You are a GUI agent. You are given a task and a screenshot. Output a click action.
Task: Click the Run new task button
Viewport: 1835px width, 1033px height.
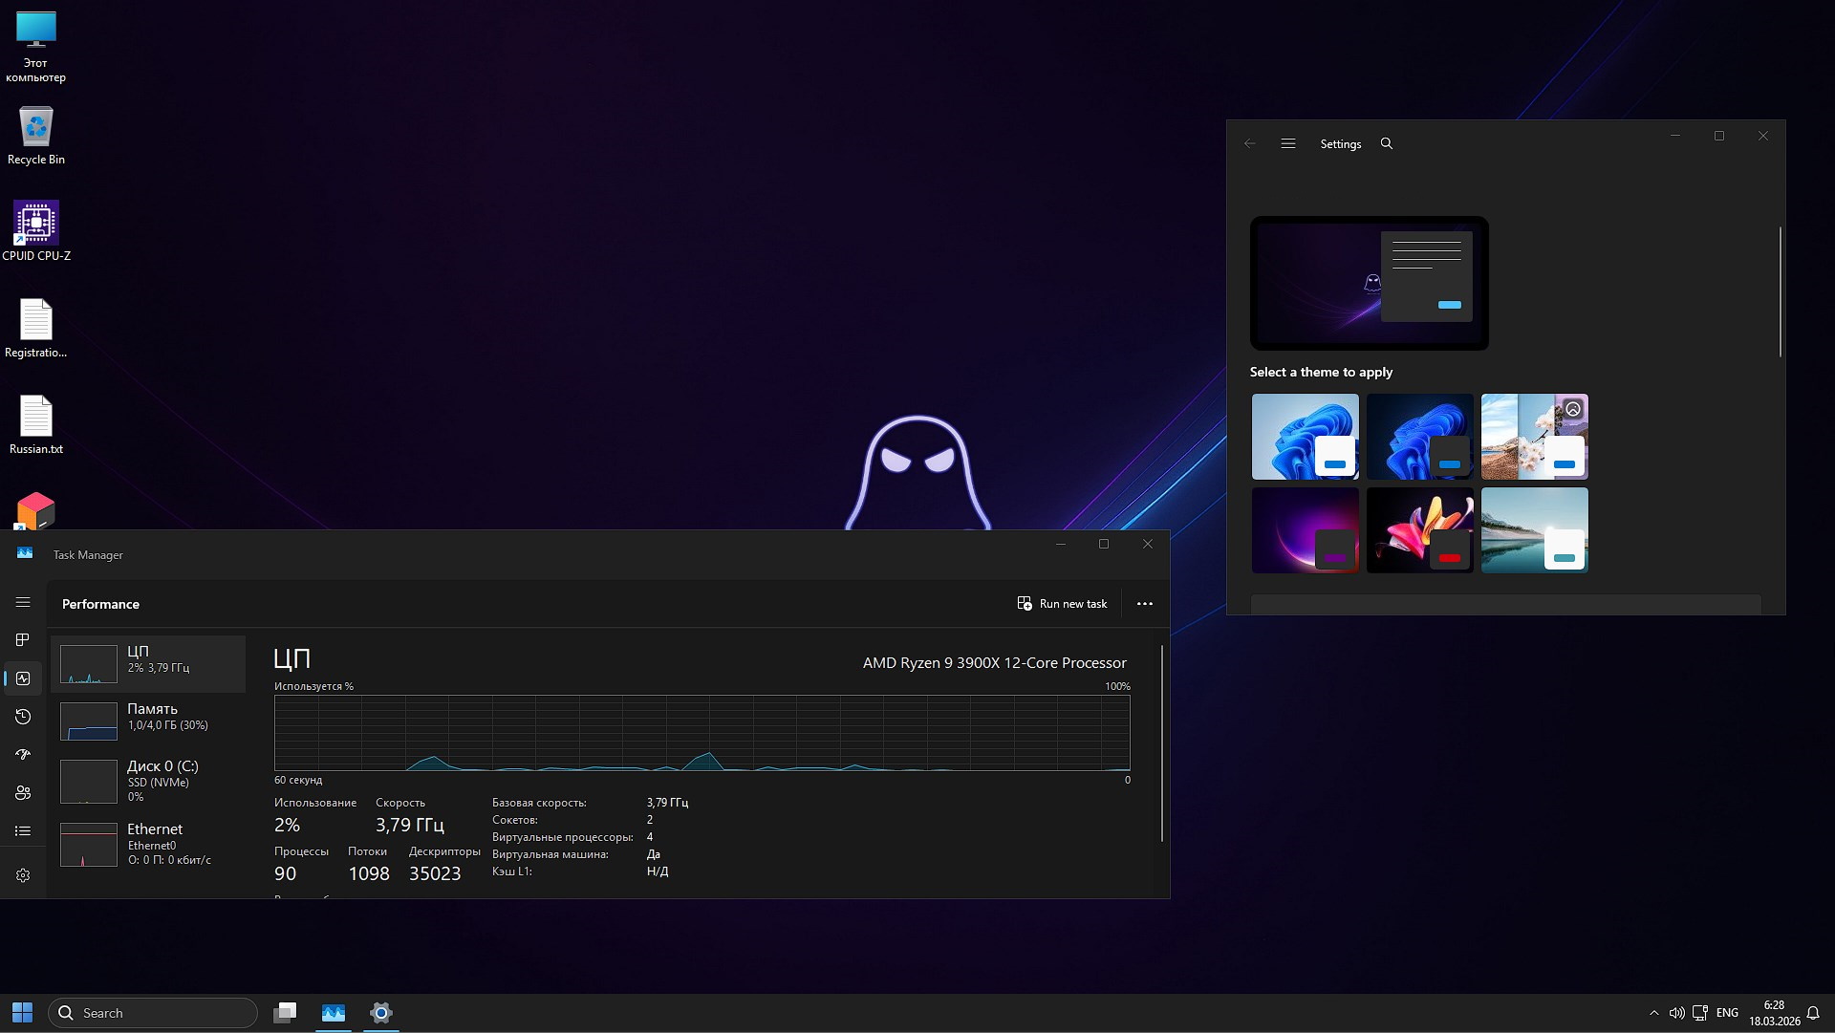coord(1063,603)
